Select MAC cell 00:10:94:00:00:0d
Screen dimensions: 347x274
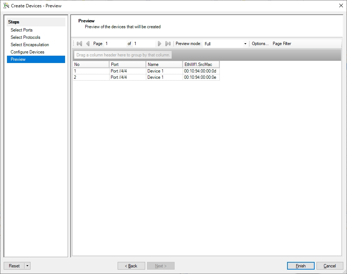pyautogui.click(x=201, y=71)
